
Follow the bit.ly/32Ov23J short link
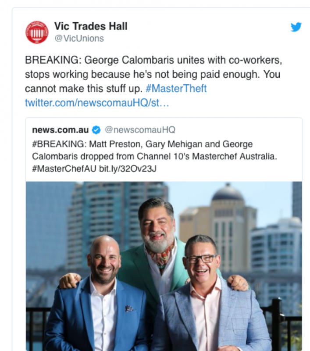tap(128, 168)
